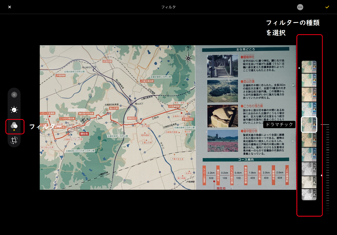The image size is (337, 235).
Task: Choose the second filter thumbnail from top
Action: coord(309,80)
